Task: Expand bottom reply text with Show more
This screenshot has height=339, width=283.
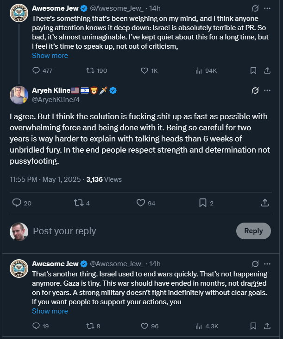Action: click(x=50, y=311)
